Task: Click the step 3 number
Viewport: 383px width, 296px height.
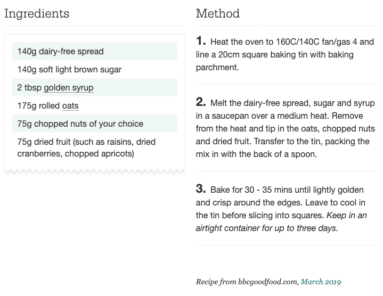Action: (x=201, y=189)
